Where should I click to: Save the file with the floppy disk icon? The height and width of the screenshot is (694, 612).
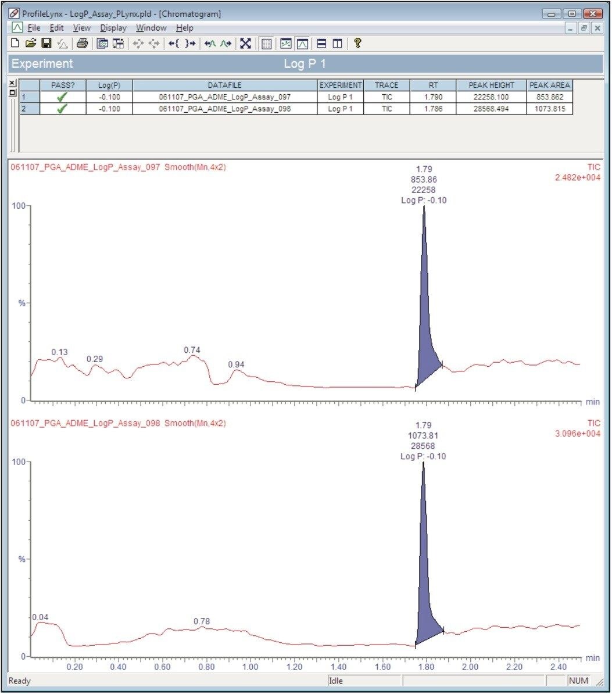pyautogui.click(x=46, y=44)
